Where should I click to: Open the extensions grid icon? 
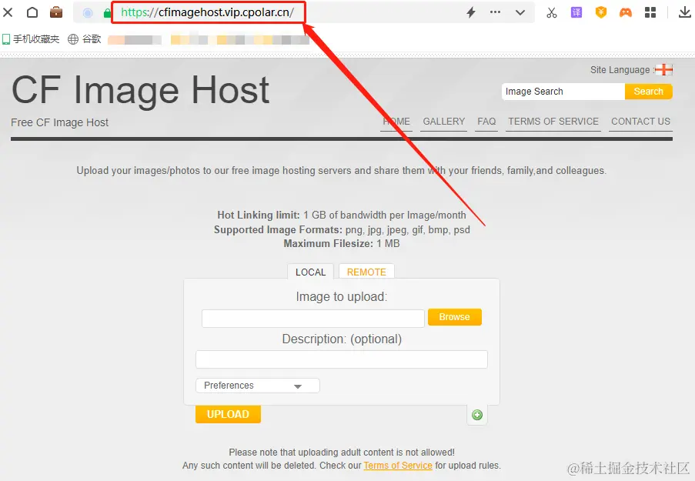point(650,12)
